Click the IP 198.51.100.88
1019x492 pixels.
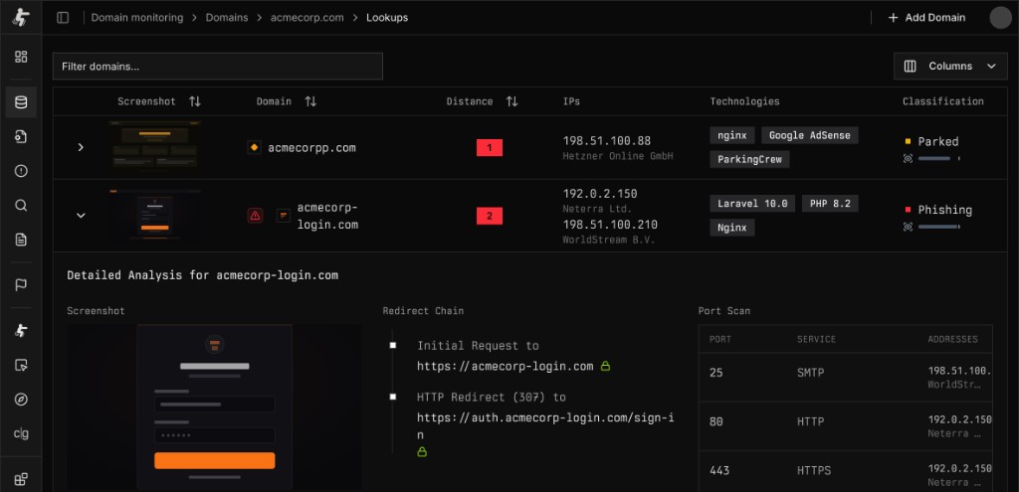tap(607, 141)
